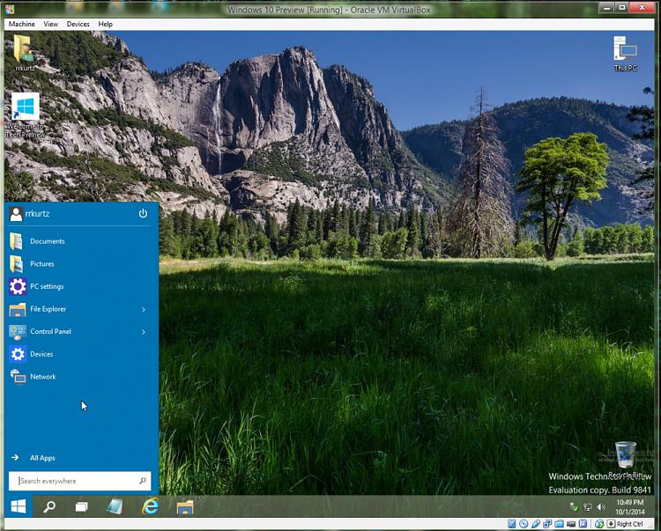The image size is (661, 531).
Task: Expand the File Explorer jump list arrow
Action: tap(144, 309)
